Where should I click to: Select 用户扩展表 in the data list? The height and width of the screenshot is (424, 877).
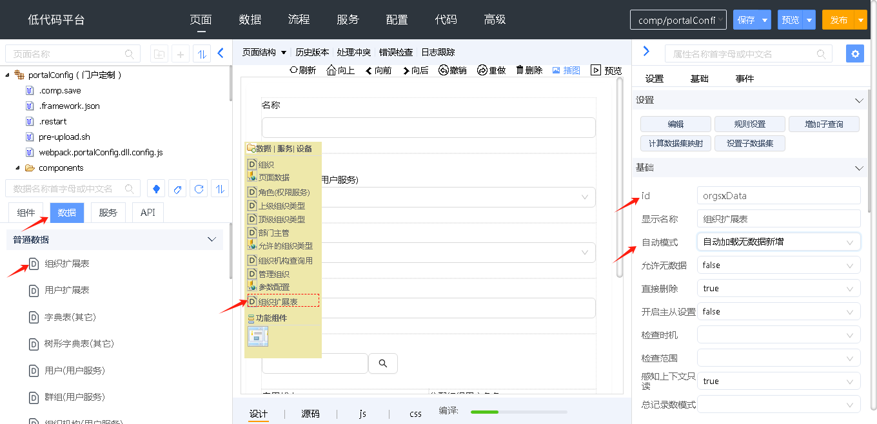click(67, 290)
